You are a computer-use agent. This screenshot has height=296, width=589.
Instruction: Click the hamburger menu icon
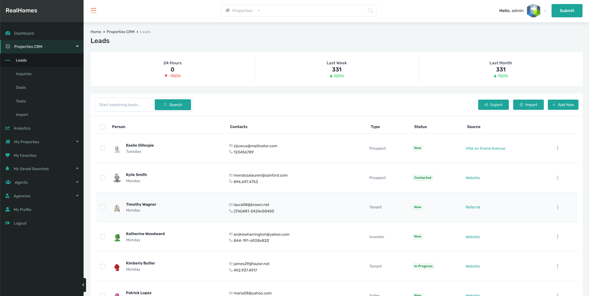[x=93, y=11]
